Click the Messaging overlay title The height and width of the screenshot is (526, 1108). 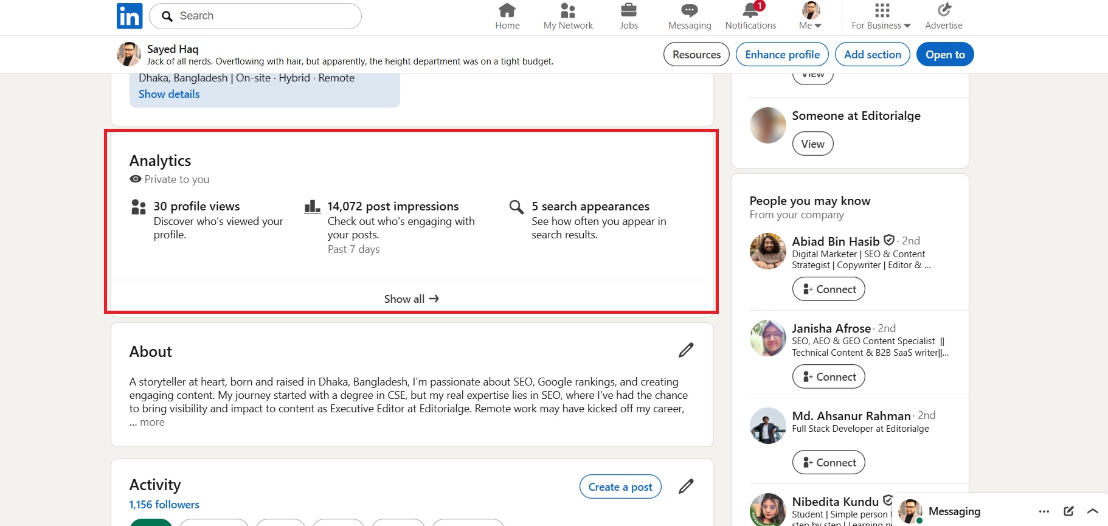pyautogui.click(x=954, y=511)
